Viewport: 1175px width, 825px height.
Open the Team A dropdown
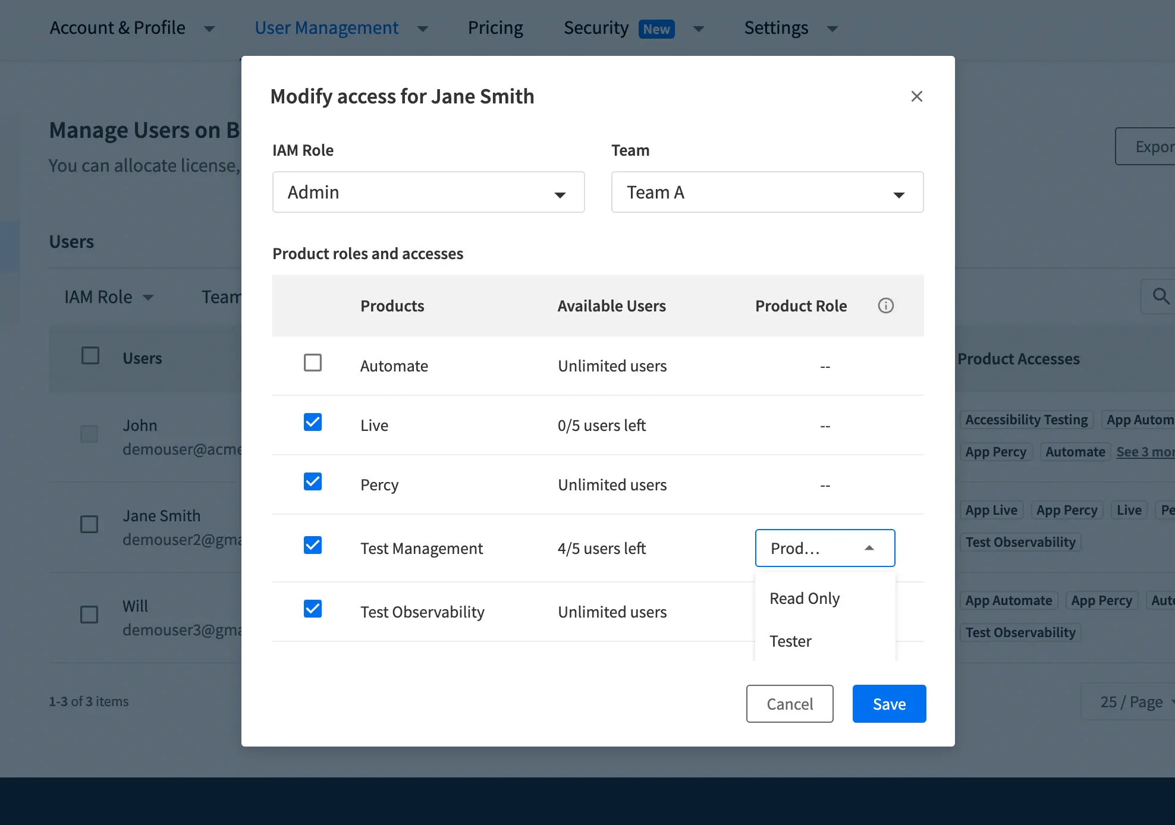767,192
